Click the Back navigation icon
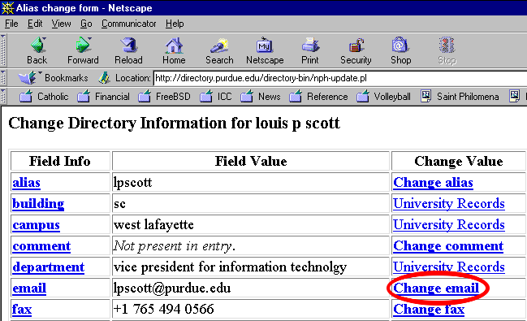 pyautogui.click(x=37, y=45)
